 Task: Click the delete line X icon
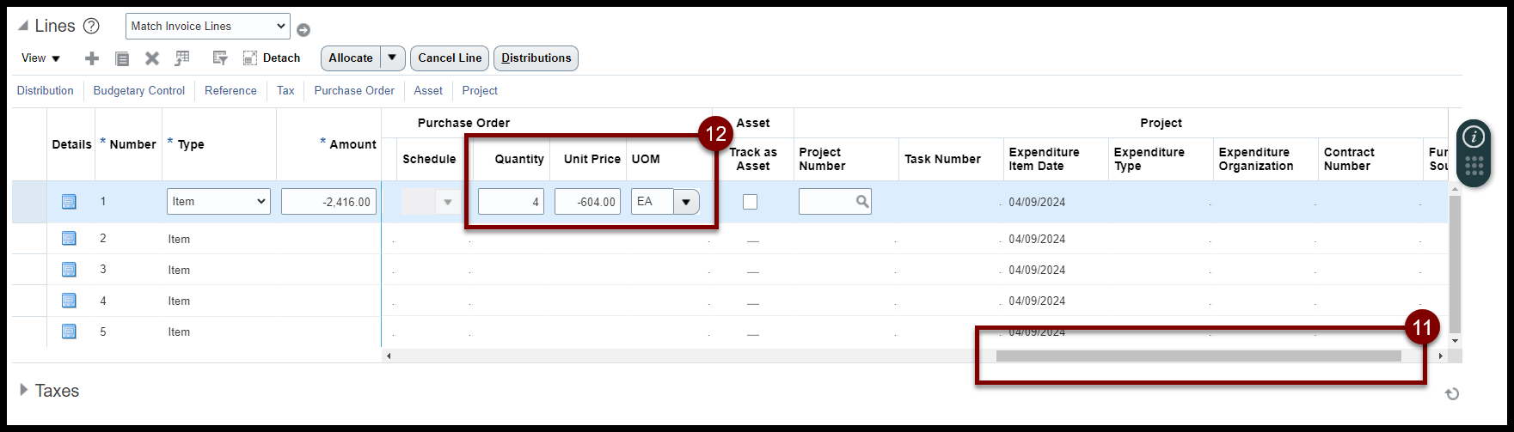(152, 58)
